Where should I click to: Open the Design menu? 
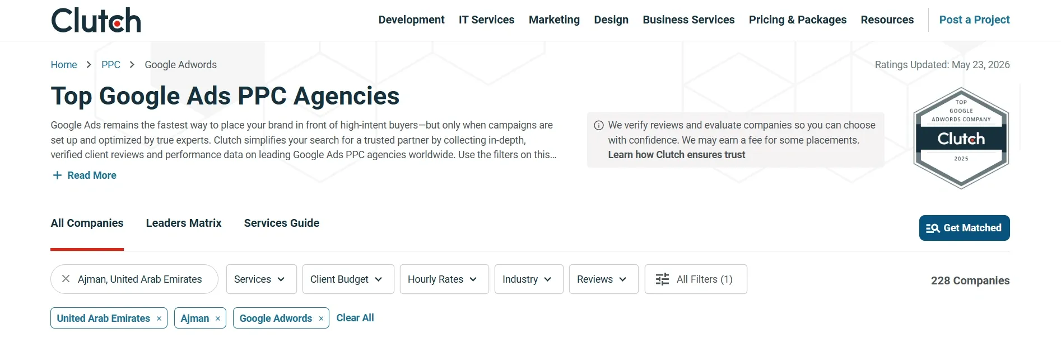(611, 20)
